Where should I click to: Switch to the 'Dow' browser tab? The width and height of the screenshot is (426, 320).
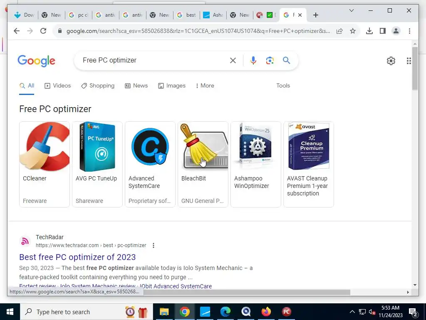(25, 15)
